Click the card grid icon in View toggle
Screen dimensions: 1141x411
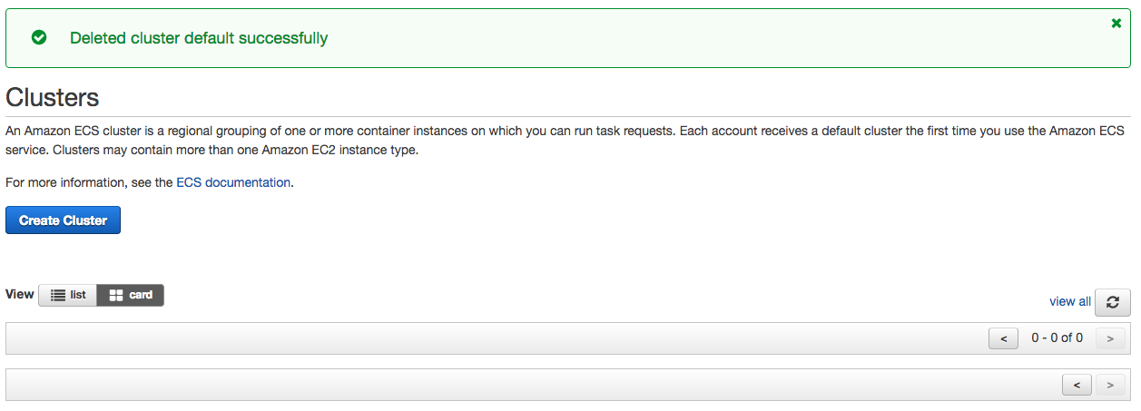click(116, 295)
